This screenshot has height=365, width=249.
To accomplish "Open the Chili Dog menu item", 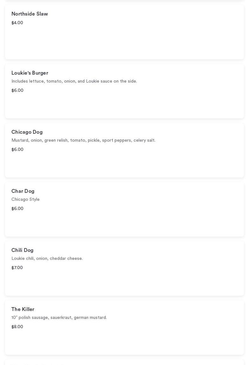I will coord(22,250).
